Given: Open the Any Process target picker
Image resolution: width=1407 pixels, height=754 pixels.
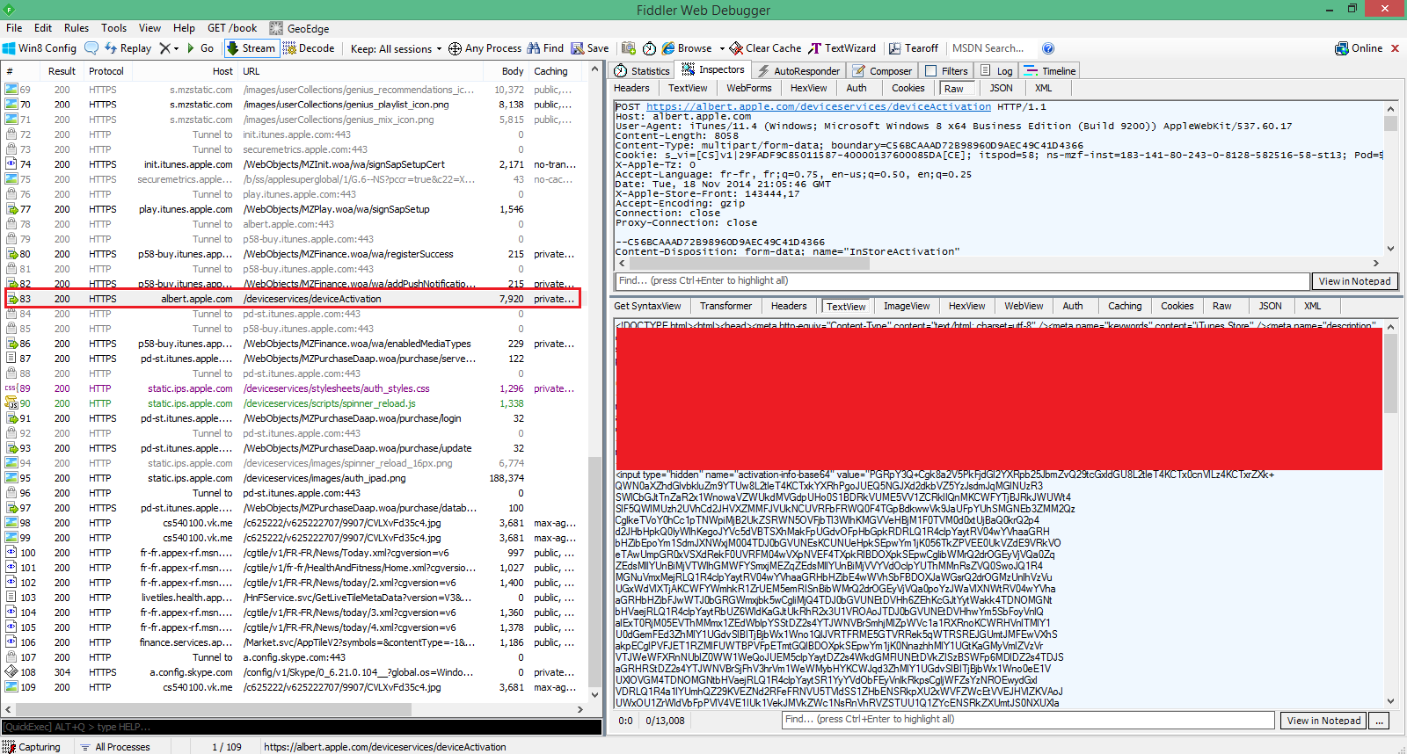Looking at the screenshot, I should click(485, 48).
